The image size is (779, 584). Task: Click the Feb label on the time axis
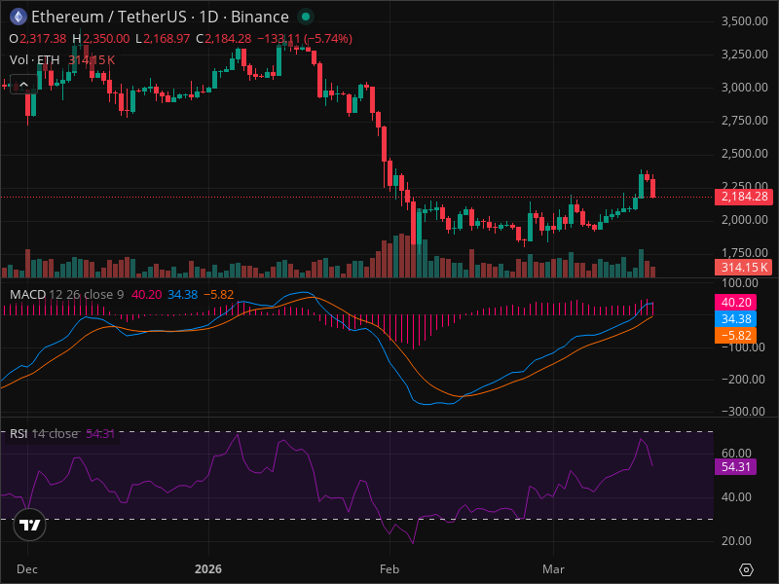[389, 569]
